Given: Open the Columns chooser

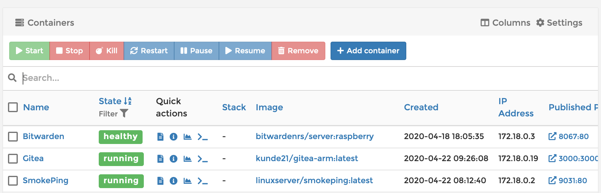Looking at the screenshot, I should tap(505, 23).
